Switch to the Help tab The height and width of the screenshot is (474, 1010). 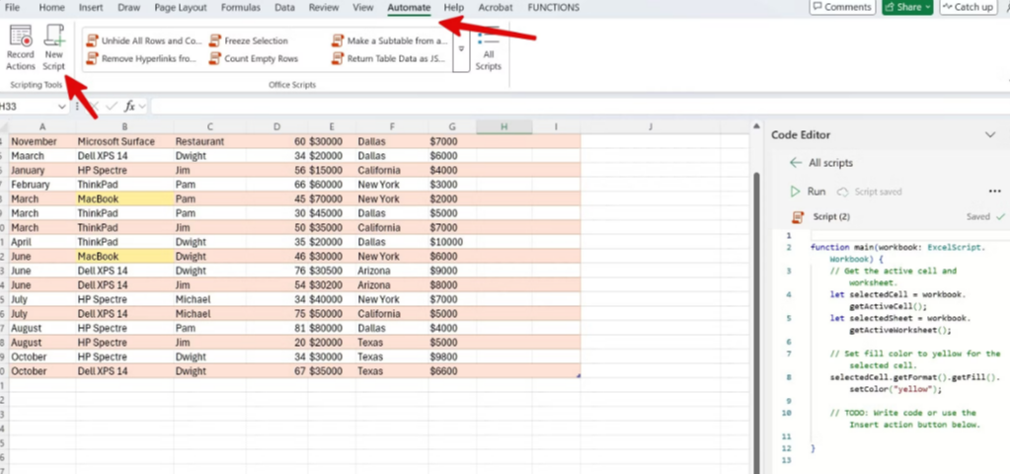click(x=453, y=8)
